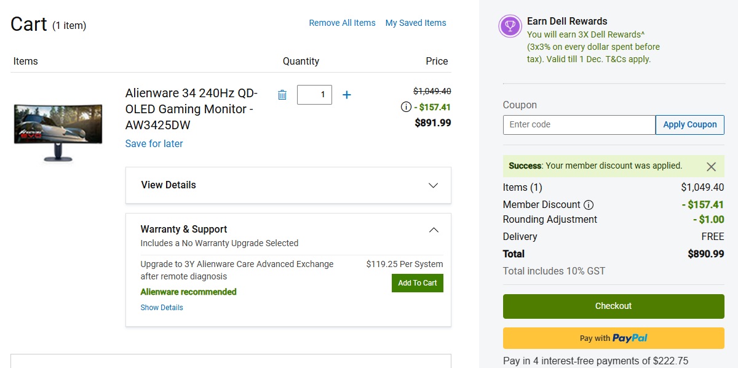Image resolution: width=738 pixels, height=368 pixels.
Task: Open Remove All Items link
Action: tap(342, 23)
